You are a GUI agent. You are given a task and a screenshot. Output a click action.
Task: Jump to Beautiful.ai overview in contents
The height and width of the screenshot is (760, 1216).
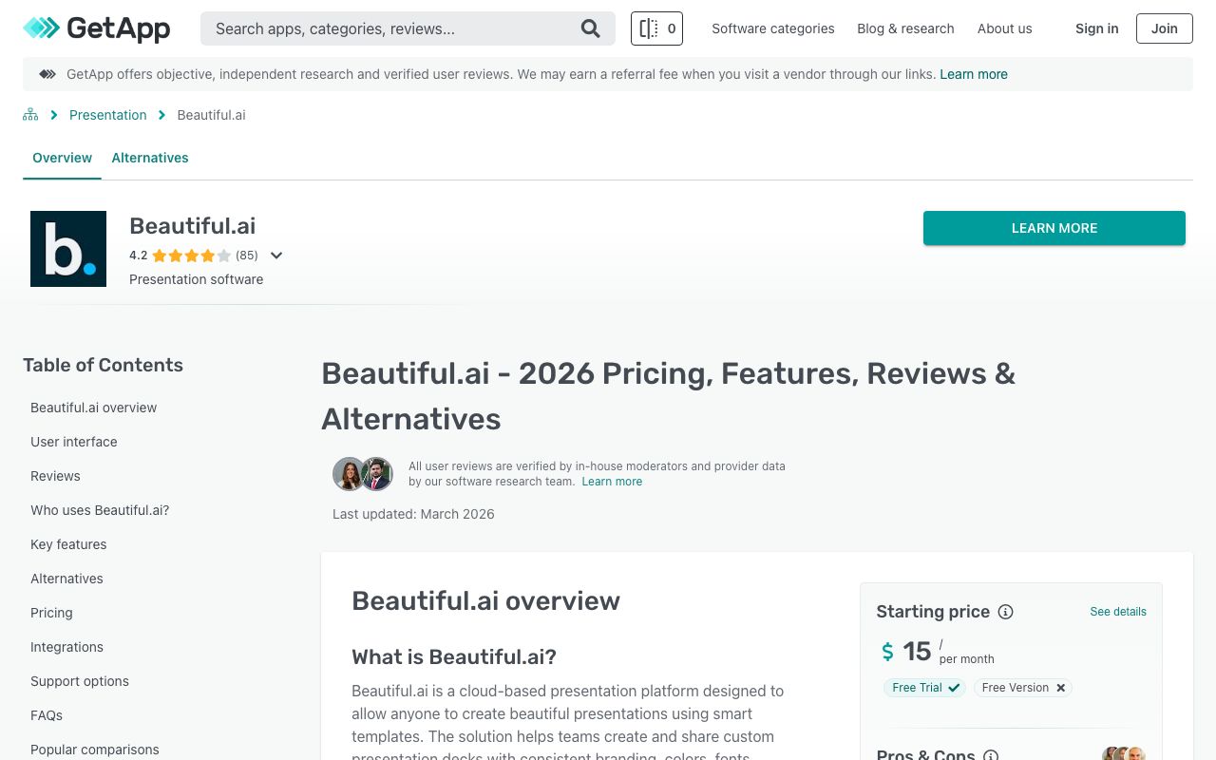click(93, 408)
